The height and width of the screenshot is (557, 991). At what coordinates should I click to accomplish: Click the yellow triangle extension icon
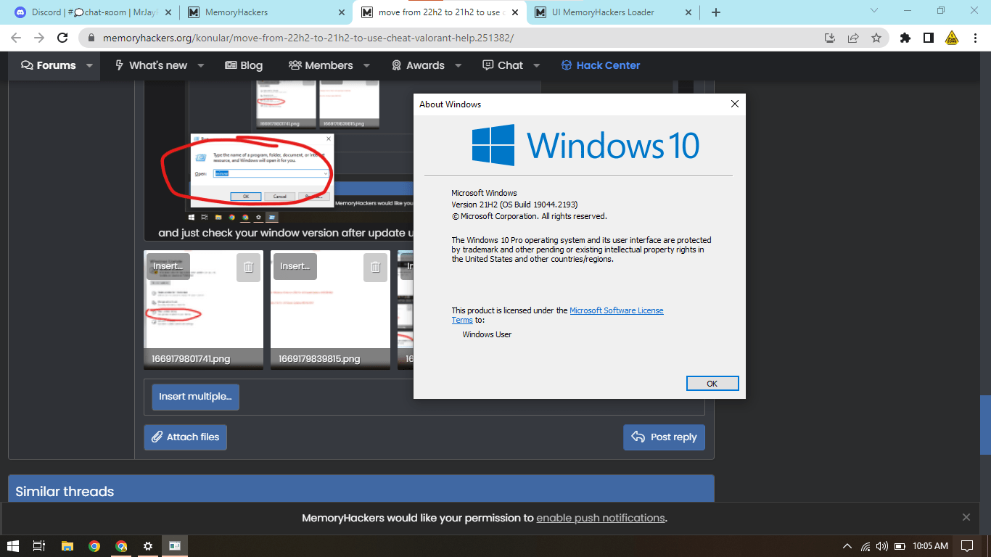[x=952, y=38]
